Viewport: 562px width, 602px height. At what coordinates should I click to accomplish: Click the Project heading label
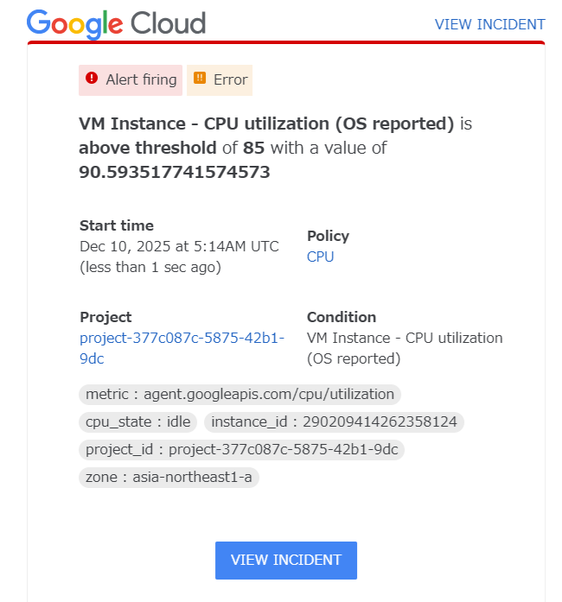(x=105, y=317)
